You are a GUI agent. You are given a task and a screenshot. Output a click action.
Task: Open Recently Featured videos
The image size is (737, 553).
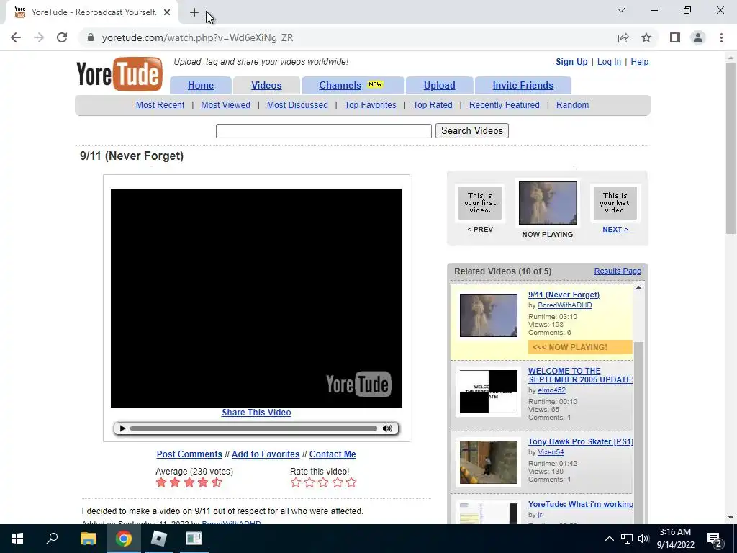[505, 105]
